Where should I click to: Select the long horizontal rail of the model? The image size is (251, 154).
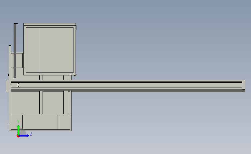127,86
